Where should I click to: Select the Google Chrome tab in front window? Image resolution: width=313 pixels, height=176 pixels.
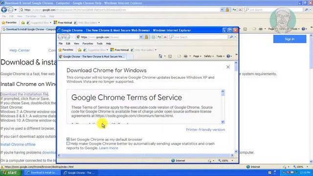92,57
